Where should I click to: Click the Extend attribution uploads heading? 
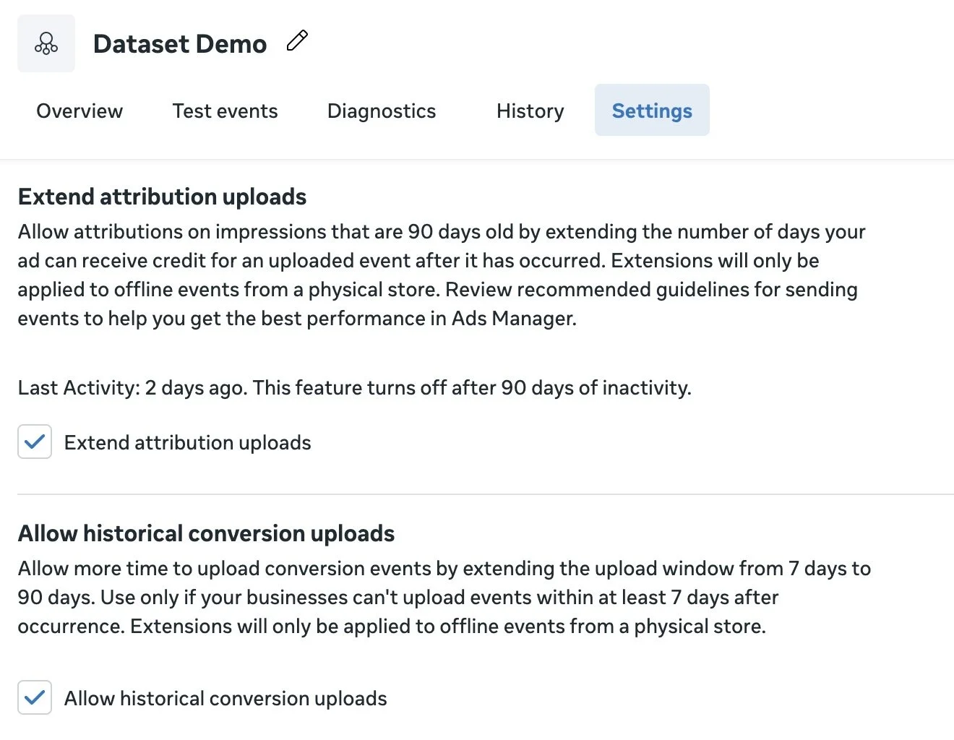click(x=161, y=197)
